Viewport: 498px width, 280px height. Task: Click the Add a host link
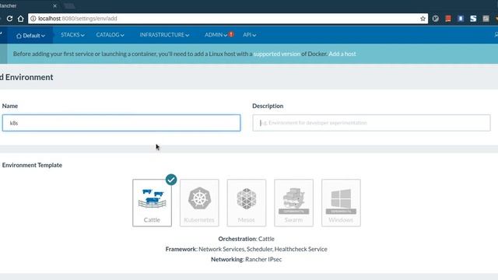point(342,54)
